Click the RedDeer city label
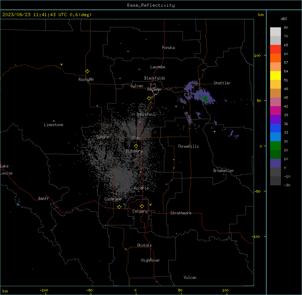The image size is (302, 295). [154, 89]
